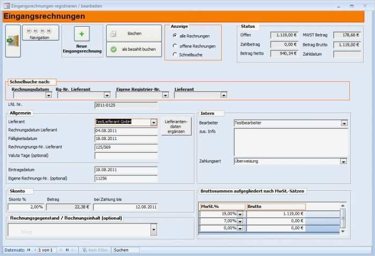
Task: Go to first record in Navigation group
Action: [29, 31]
